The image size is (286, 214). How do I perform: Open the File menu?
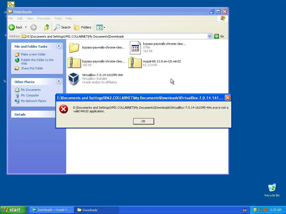(x=11, y=18)
